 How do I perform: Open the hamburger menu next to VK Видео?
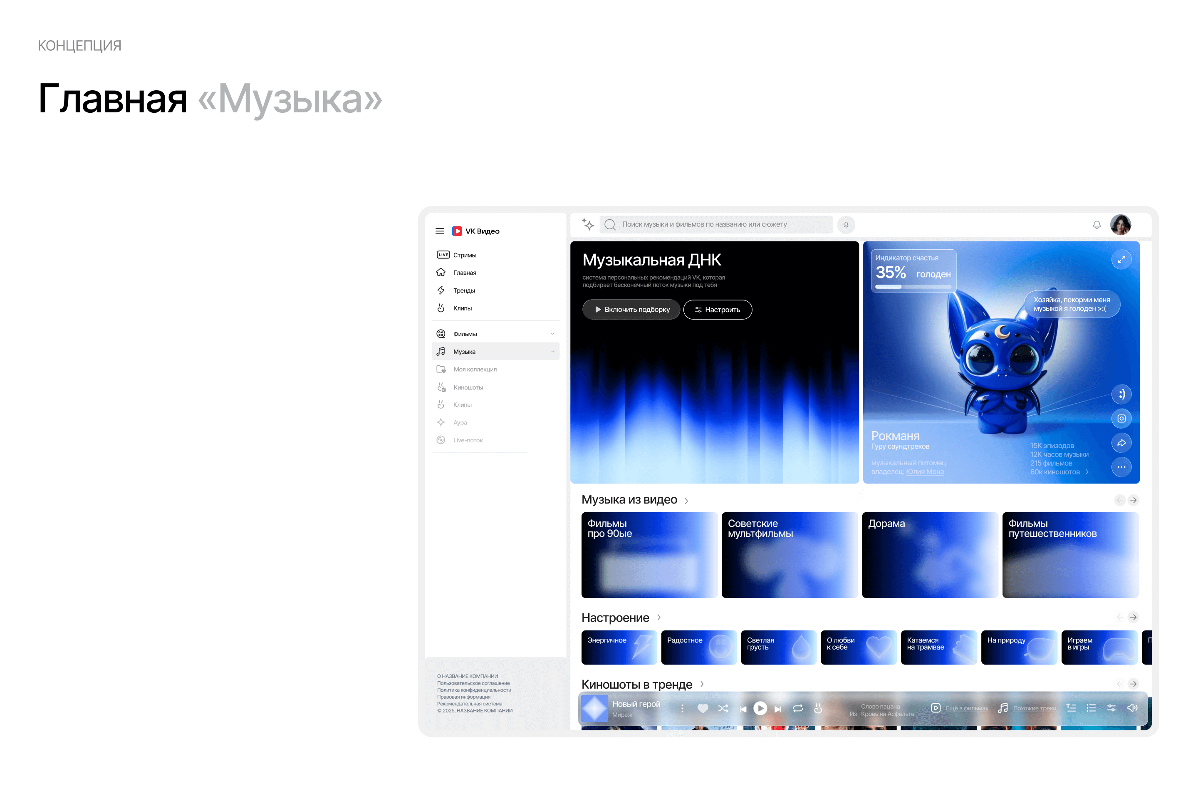tap(440, 231)
